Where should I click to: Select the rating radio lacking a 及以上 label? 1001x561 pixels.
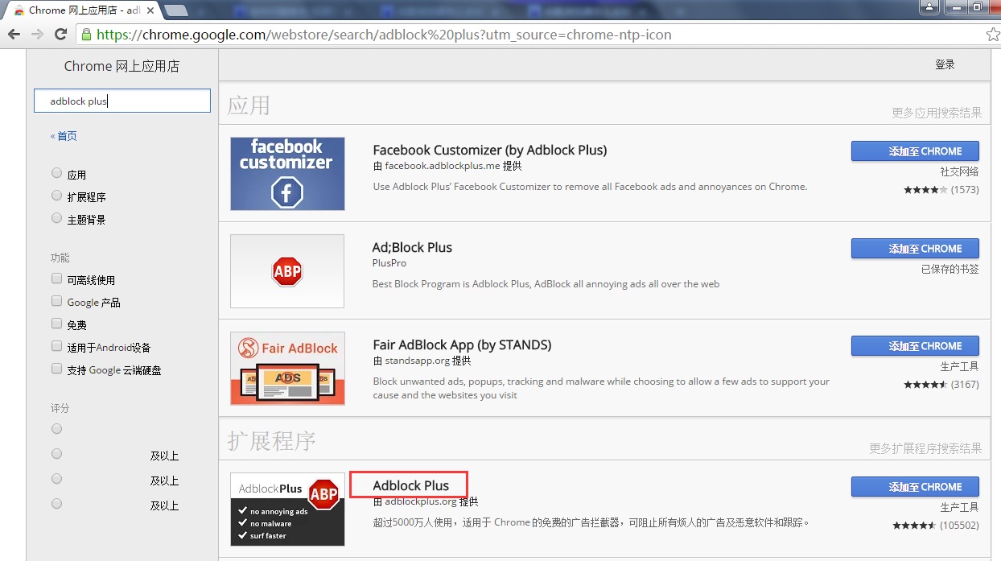pos(56,429)
